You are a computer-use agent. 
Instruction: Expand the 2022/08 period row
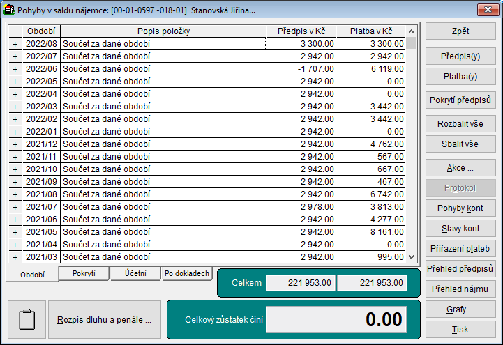coord(15,43)
